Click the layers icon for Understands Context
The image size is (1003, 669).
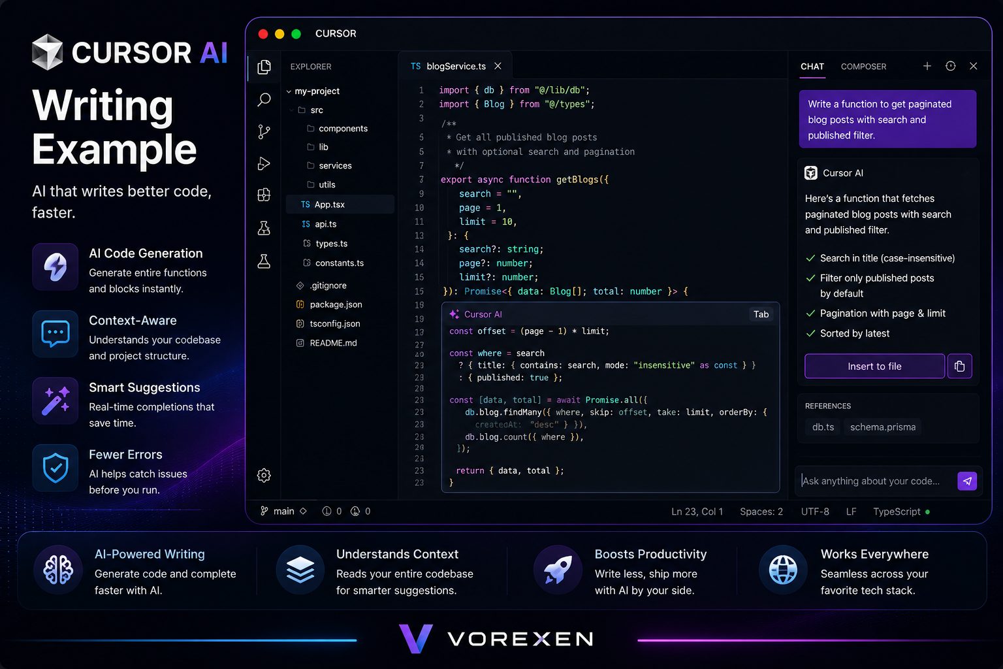coord(300,570)
